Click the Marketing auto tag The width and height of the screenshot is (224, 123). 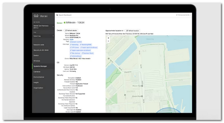tap(74, 45)
